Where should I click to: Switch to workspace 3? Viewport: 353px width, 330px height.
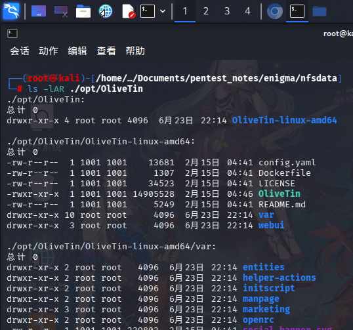227,11
